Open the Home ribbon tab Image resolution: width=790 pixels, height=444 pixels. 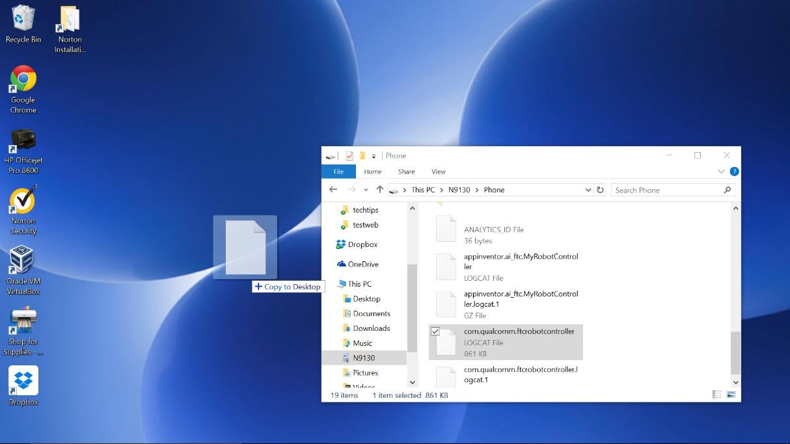point(373,172)
